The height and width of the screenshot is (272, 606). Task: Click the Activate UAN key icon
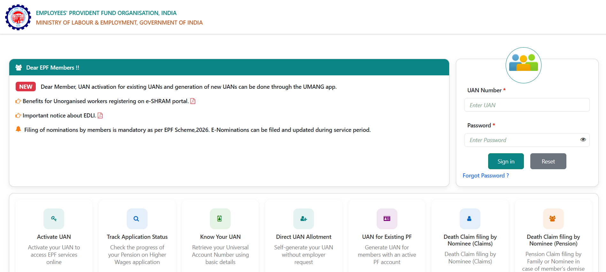pos(54,219)
